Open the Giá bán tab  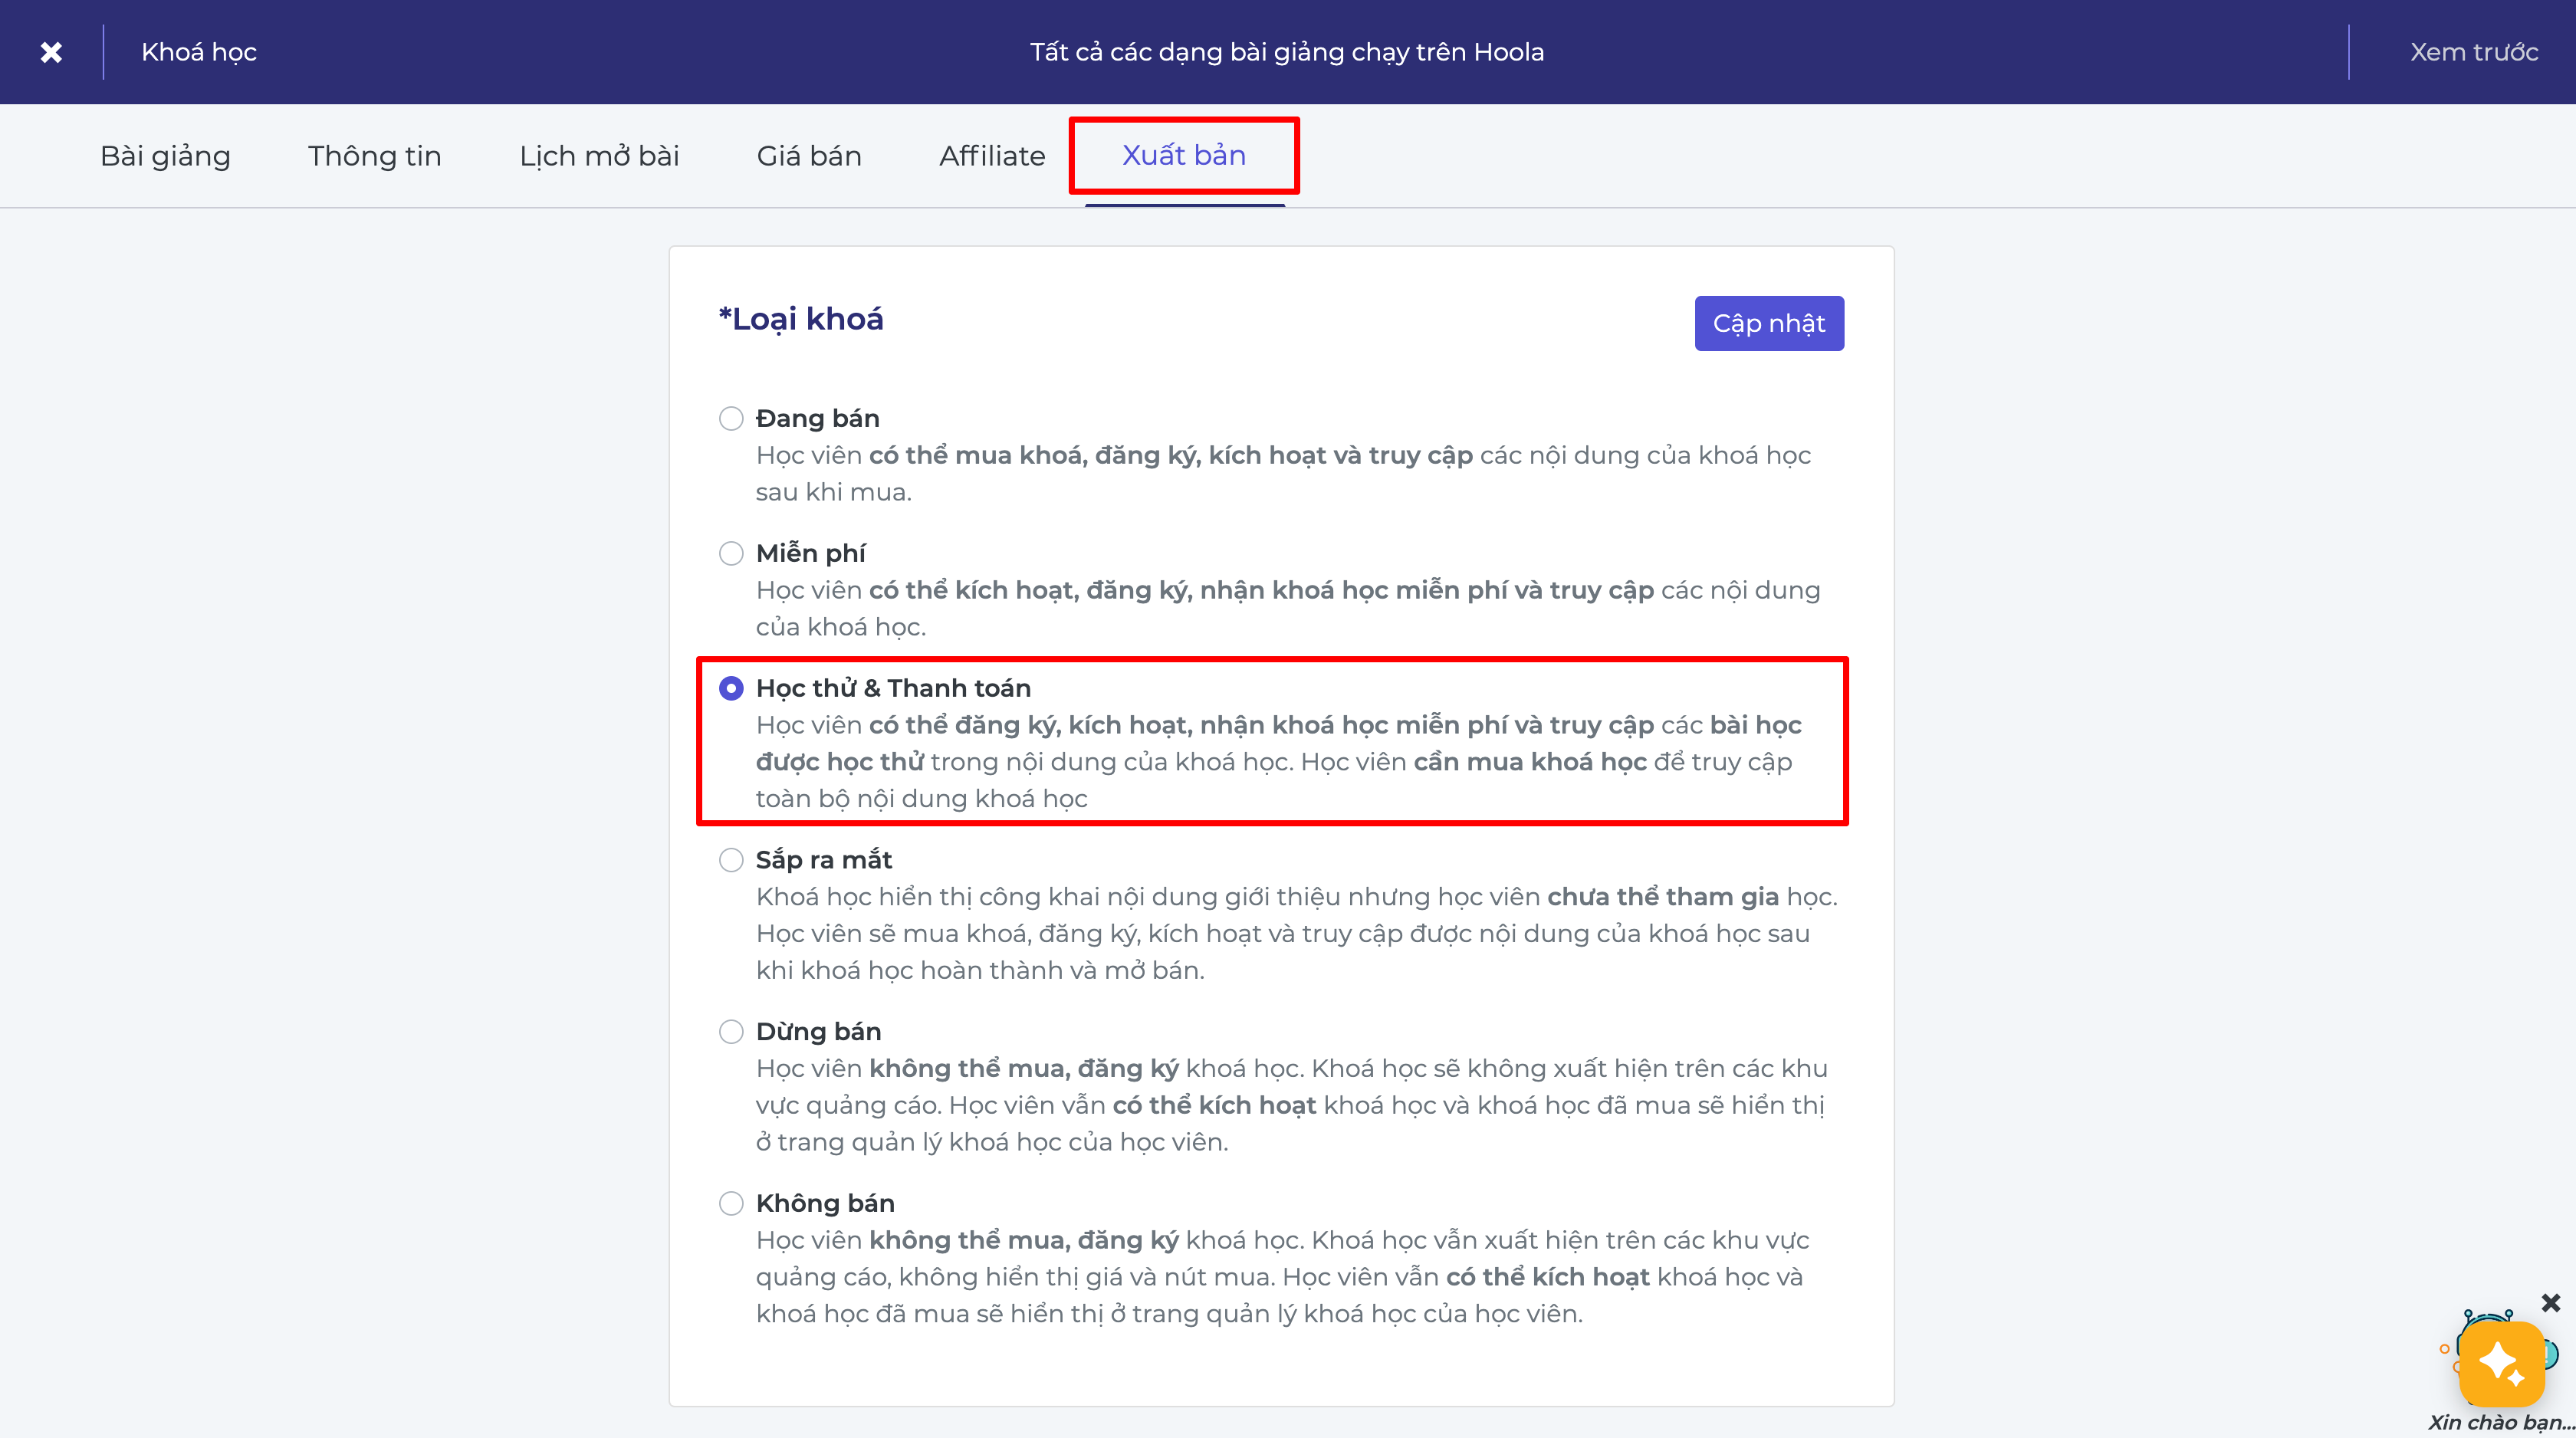[809, 156]
